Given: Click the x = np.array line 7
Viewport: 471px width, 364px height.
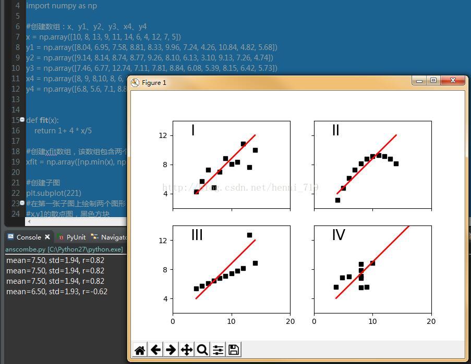Looking at the screenshot, I should [104, 37].
